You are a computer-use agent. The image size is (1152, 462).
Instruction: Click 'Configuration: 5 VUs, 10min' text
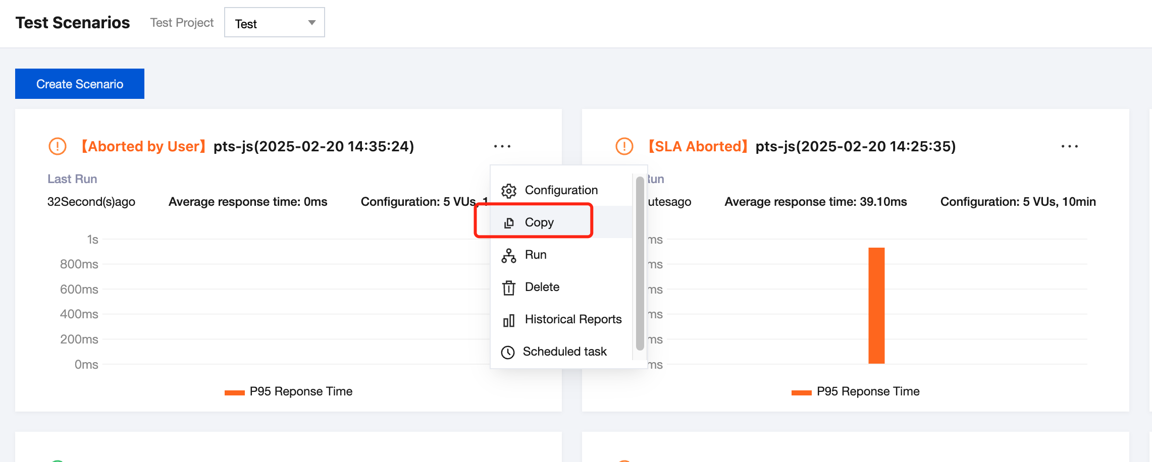1018,202
